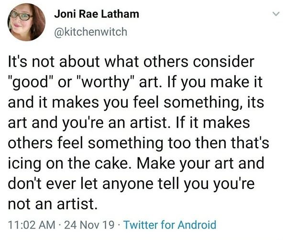Select the words "you're an artist"
The width and height of the screenshot is (287, 240).
pyautogui.click(x=115, y=122)
